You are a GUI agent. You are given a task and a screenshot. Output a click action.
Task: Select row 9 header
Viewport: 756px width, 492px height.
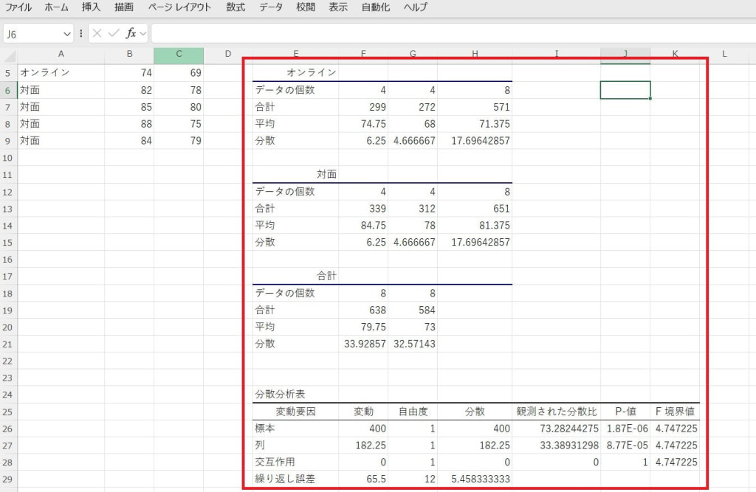tap(8, 140)
